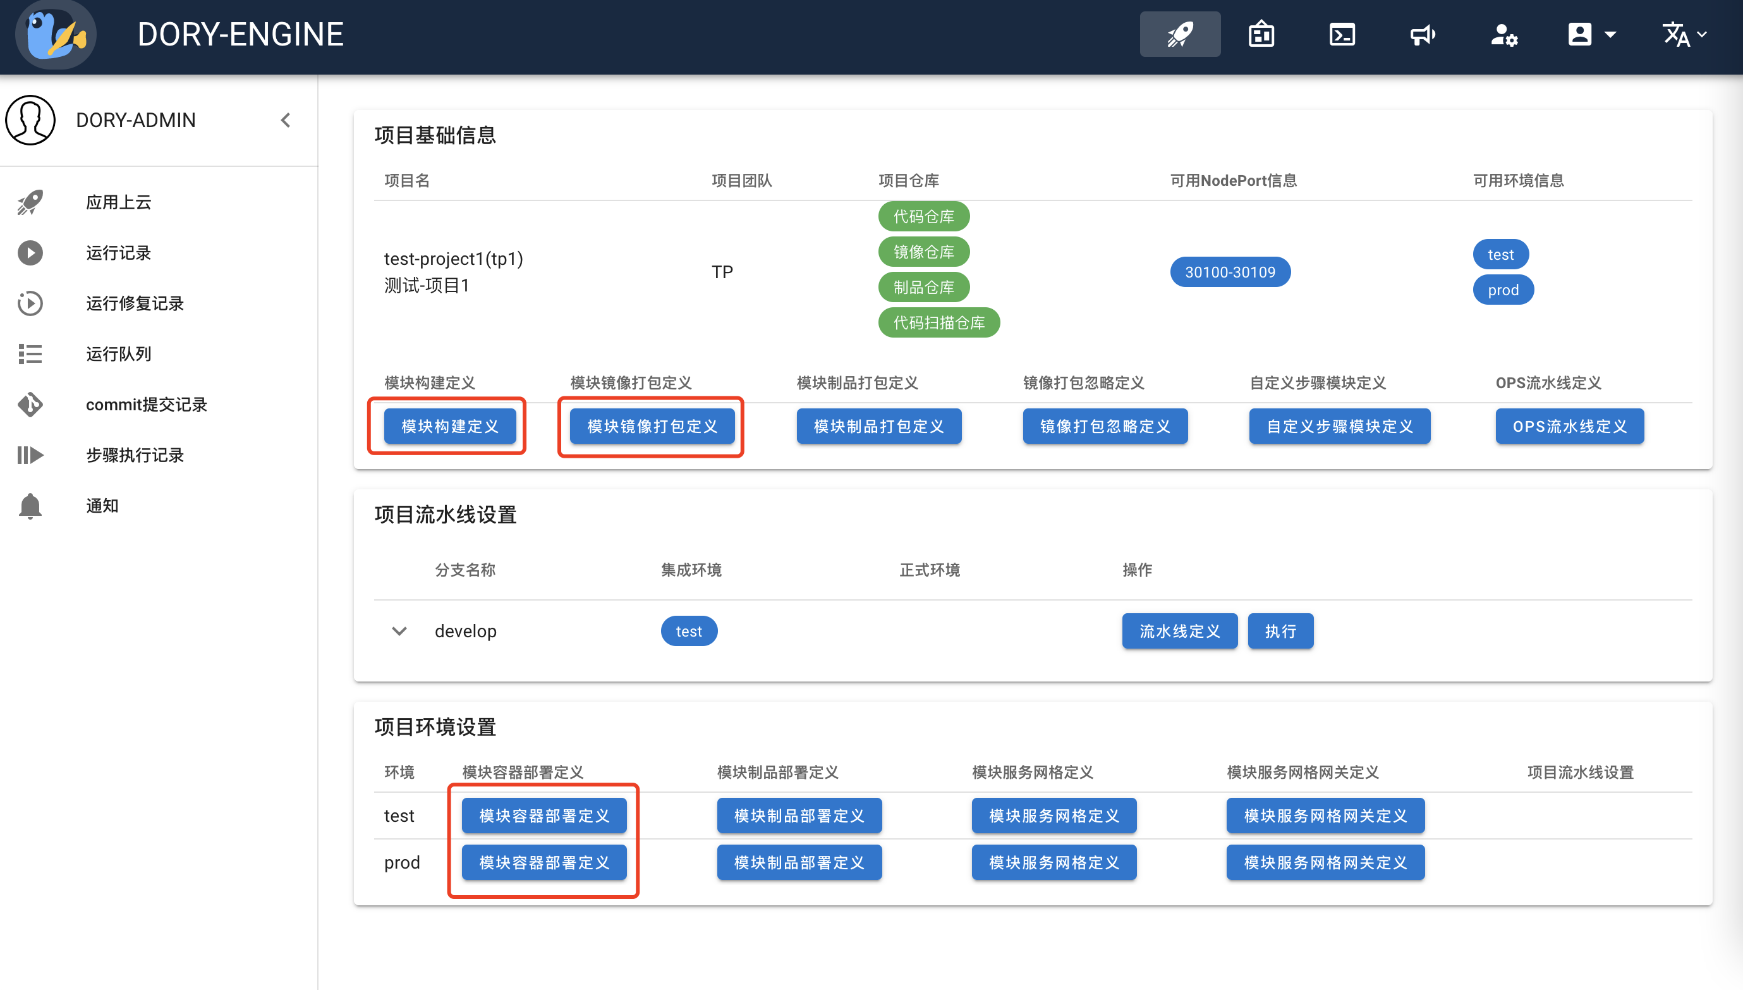Click the dashboard board icon in top bar

pyautogui.click(x=1261, y=34)
